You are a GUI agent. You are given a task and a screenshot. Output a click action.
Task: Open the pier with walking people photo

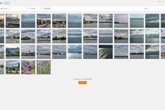[x=59, y=21]
